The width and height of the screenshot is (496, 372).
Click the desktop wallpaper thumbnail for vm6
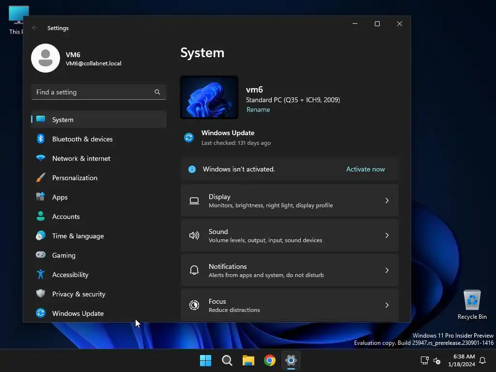(x=209, y=97)
